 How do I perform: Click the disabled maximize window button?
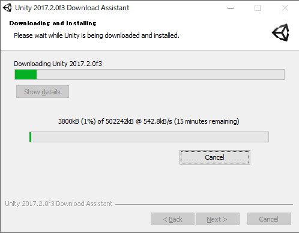coord(258,8)
